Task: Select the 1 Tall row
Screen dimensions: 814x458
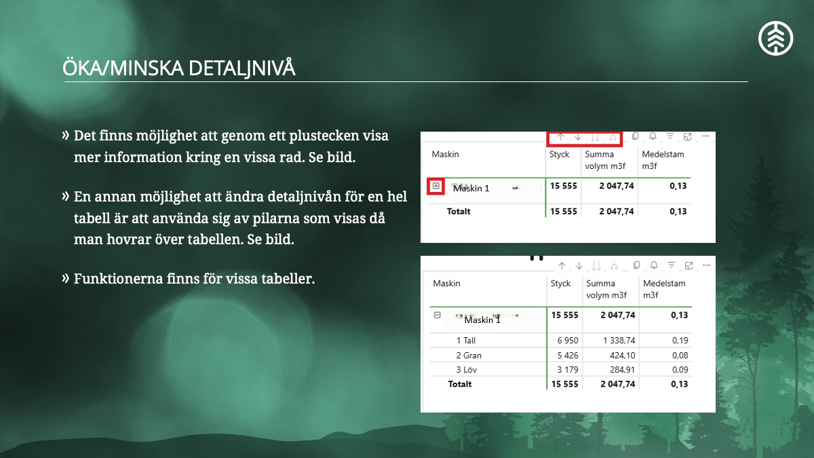Action: 465,341
